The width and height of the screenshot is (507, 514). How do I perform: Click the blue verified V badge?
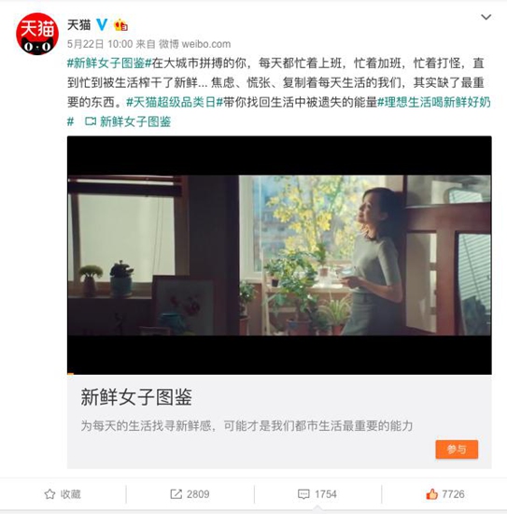coord(102,25)
